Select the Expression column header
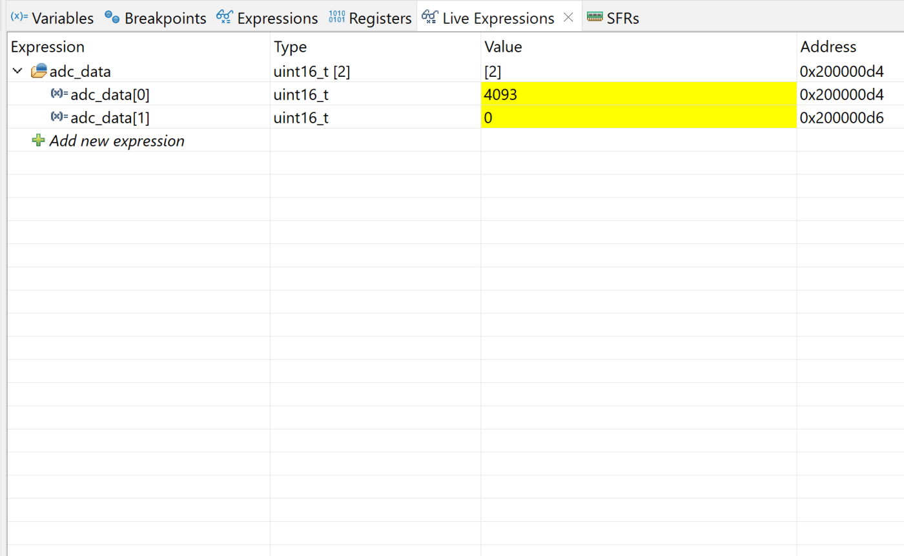The width and height of the screenshot is (904, 556). (46, 46)
